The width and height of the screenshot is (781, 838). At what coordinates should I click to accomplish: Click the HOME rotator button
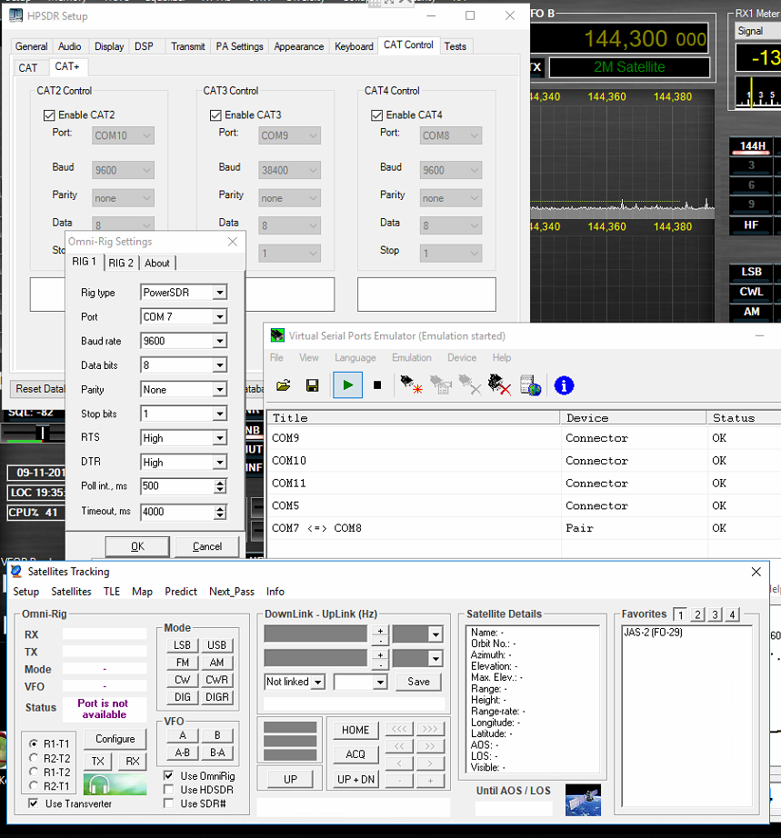click(355, 730)
